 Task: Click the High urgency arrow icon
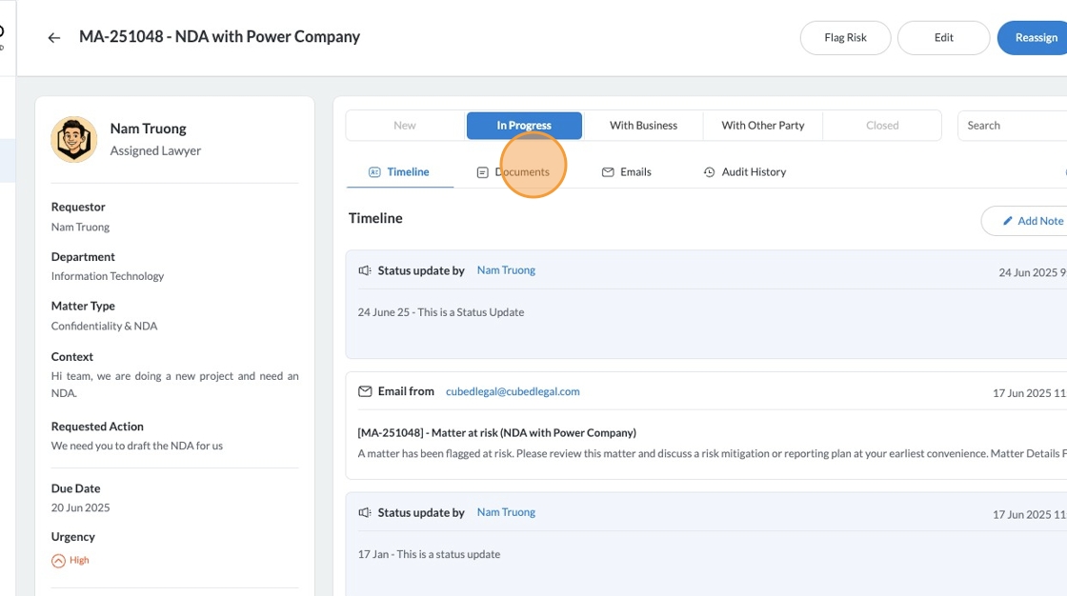click(x=58, y=561)
